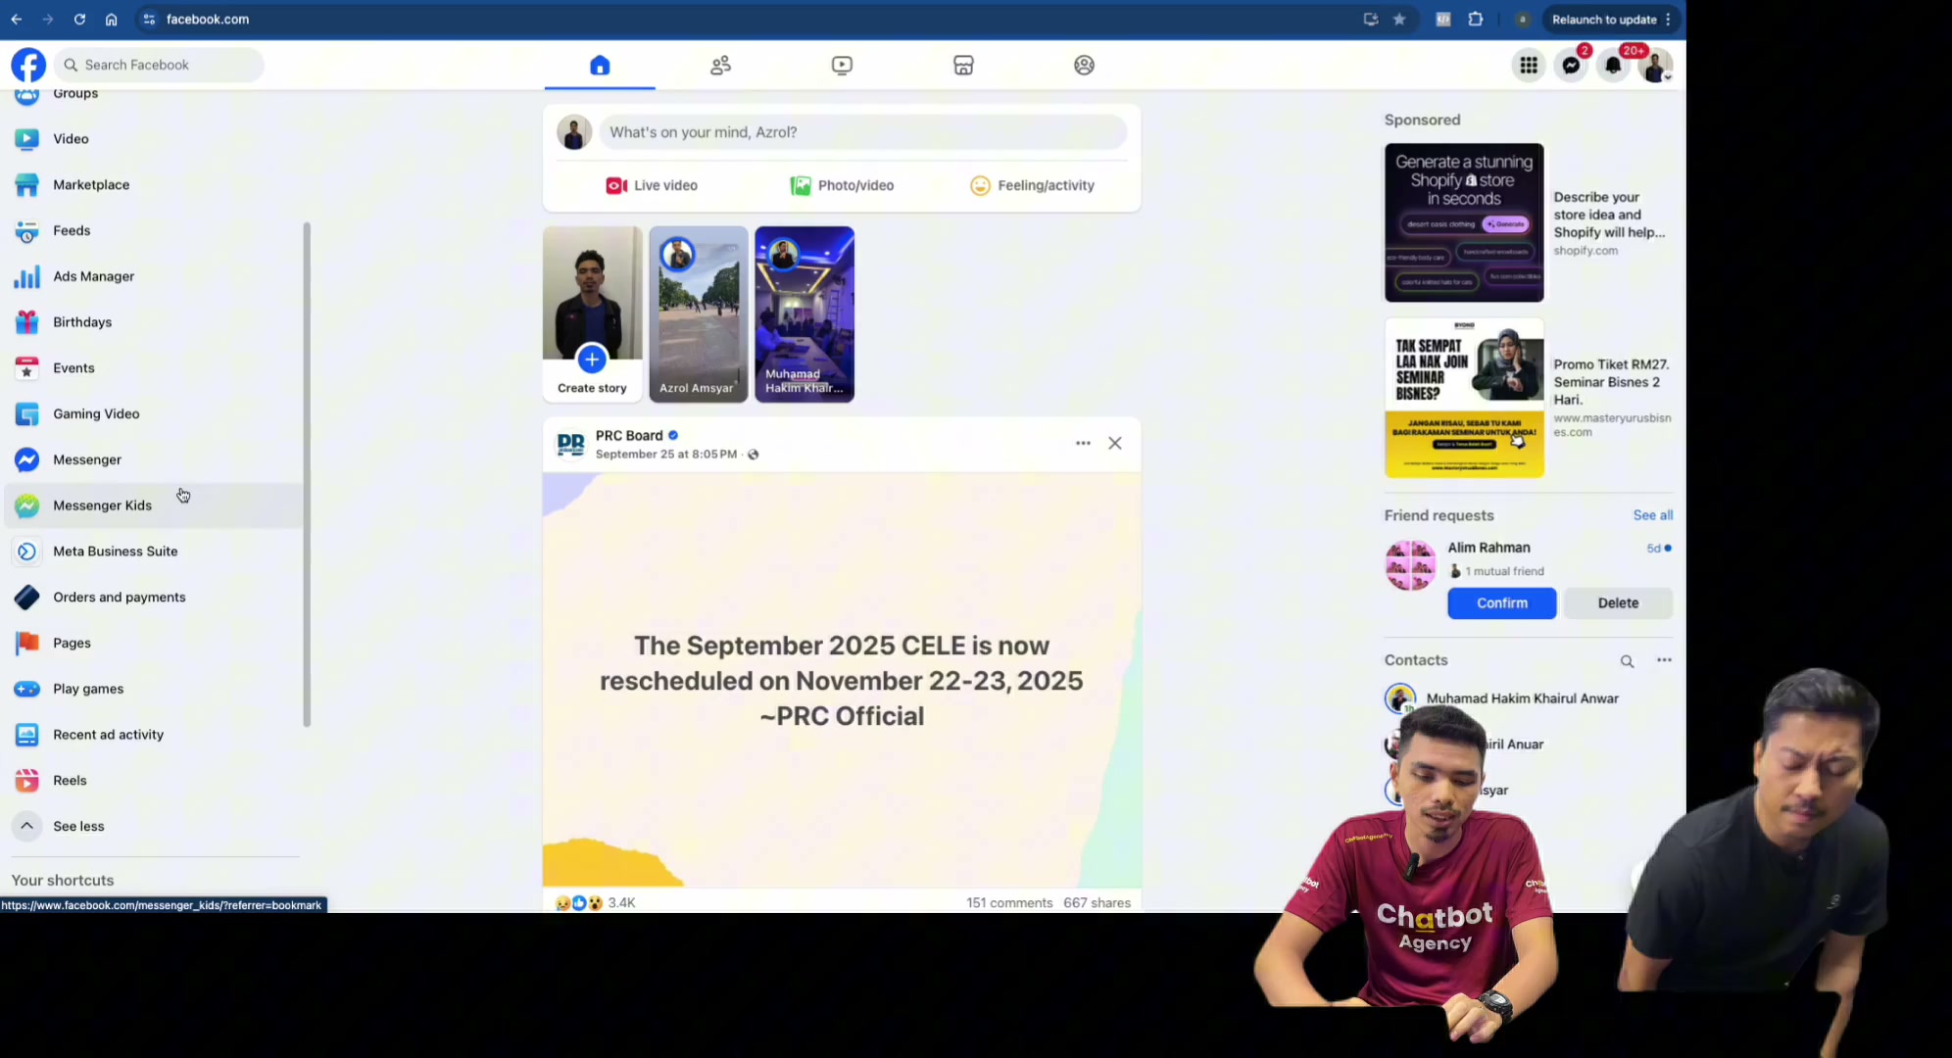
Task: Open Ads Manager in the sidebar
Action: (154, 276)
